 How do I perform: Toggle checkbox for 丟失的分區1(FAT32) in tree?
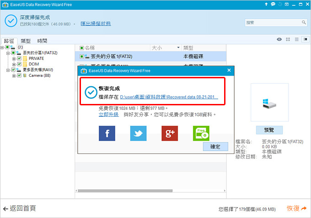[x=13, y=53]
